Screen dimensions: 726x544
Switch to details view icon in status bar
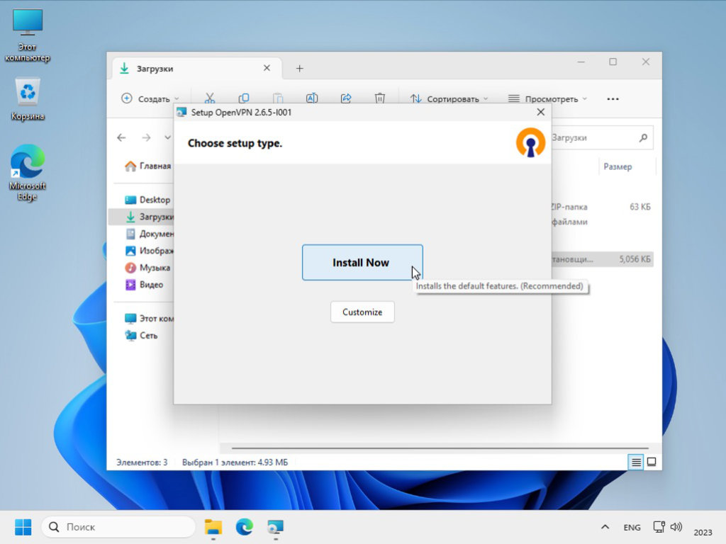(x=636, y=462)
